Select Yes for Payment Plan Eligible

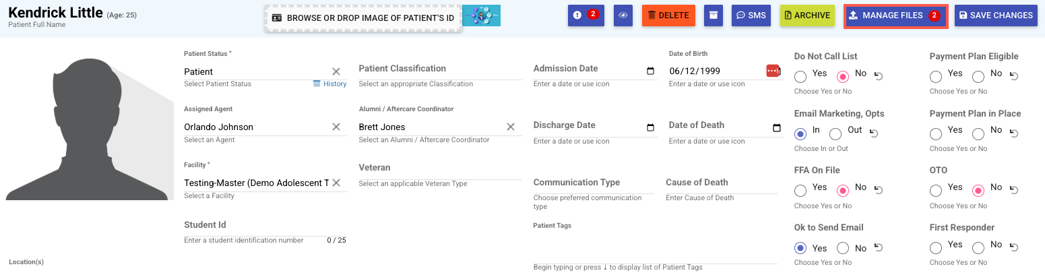tap(936, 77)
